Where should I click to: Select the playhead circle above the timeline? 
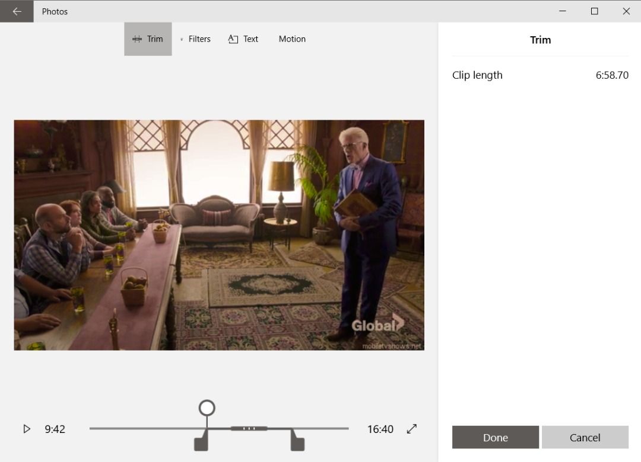206,408
